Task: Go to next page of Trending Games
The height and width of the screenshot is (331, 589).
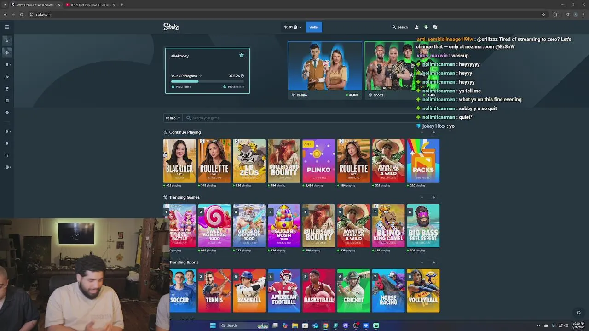Action: [x=433, y=197]
